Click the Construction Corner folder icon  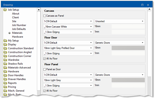[x=5, y=56]
